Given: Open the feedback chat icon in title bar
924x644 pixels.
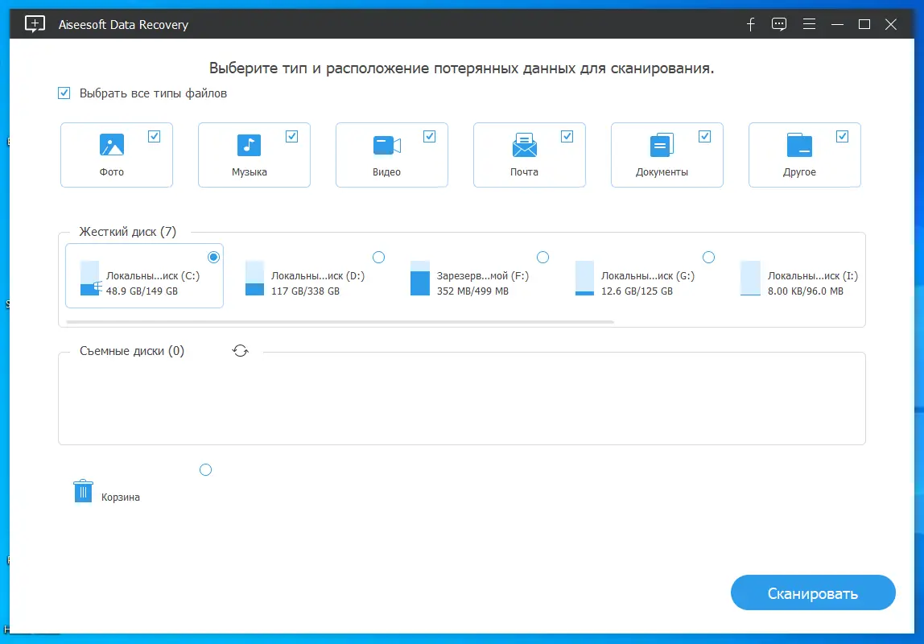Looking at the screenshot, I should [x=779, y=24].
